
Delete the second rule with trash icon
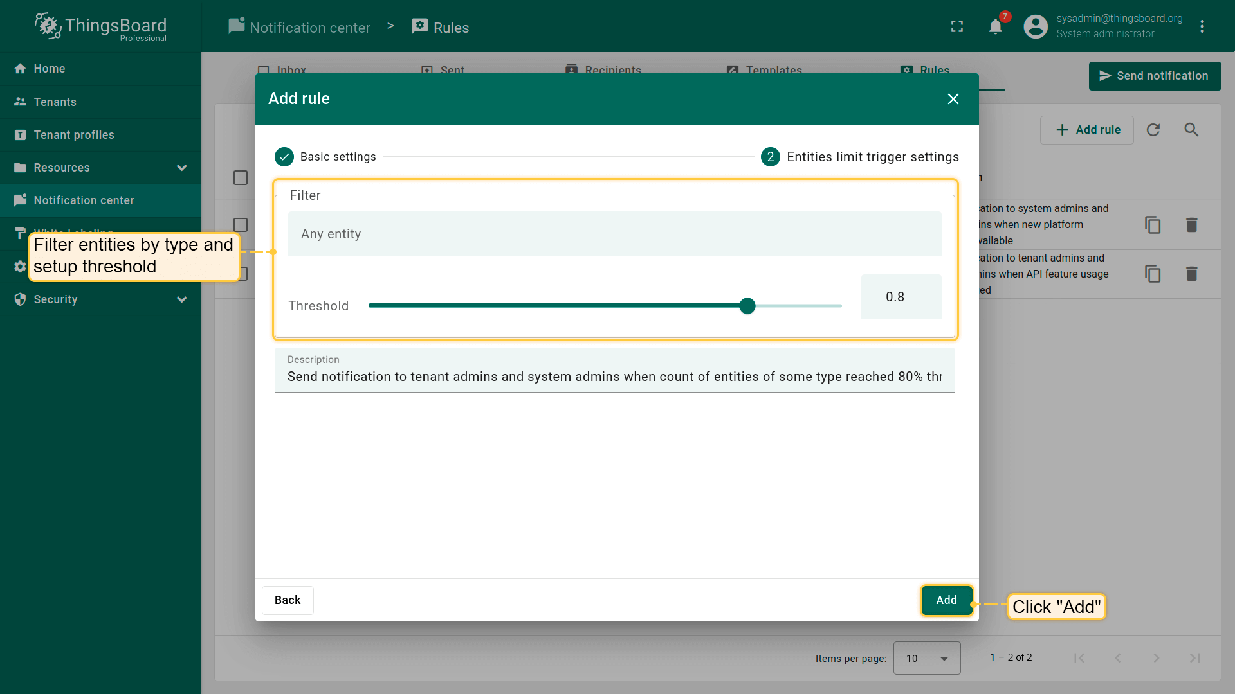[1191, 274]
